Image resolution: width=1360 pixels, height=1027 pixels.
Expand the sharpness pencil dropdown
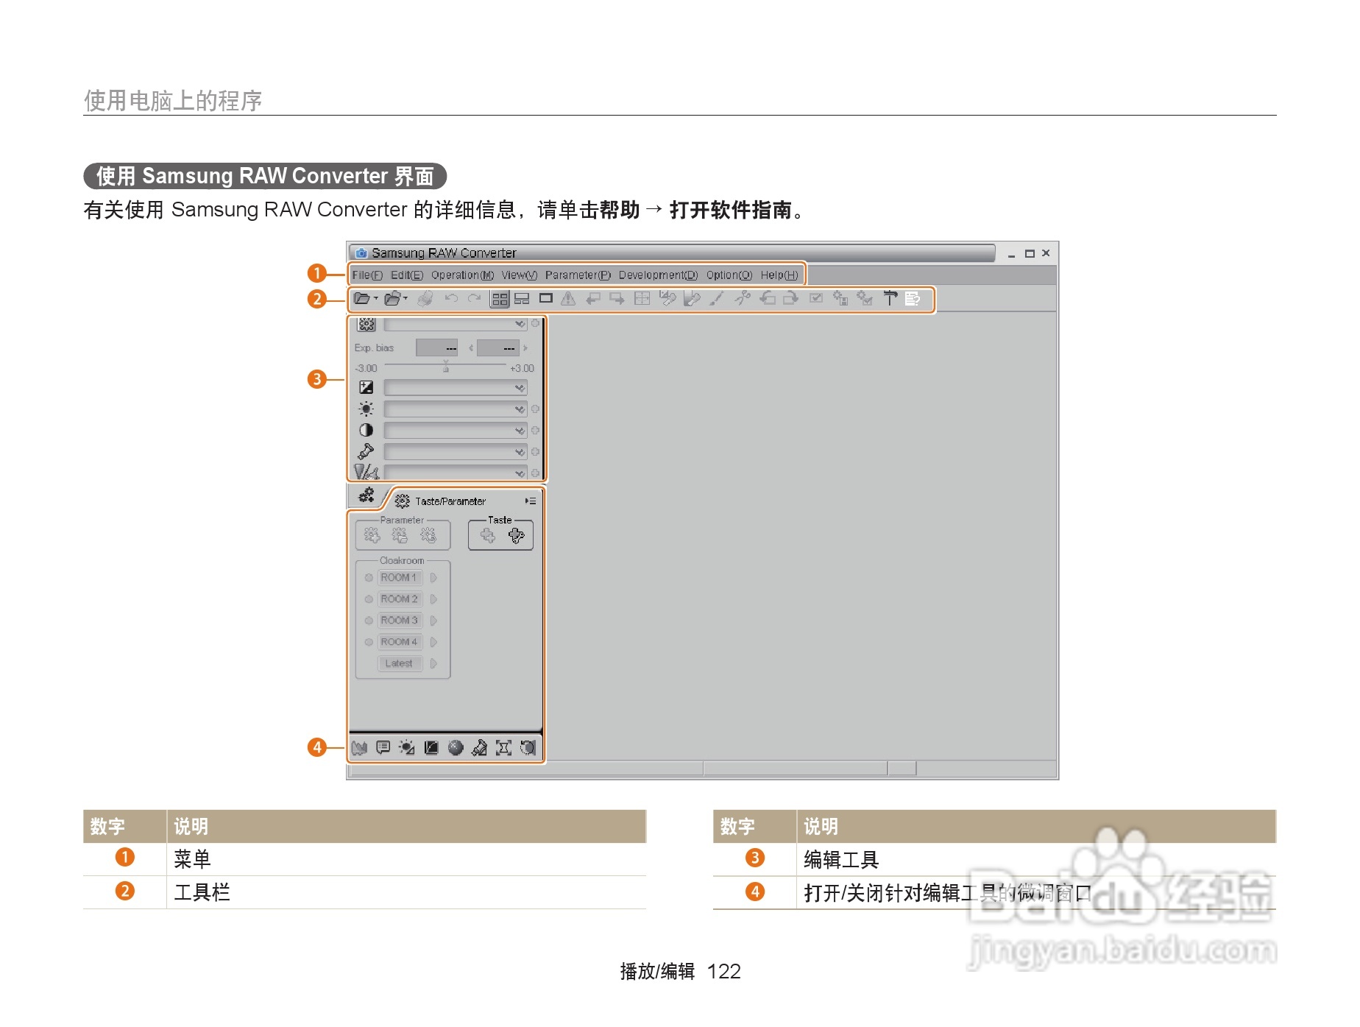point(456,473)
